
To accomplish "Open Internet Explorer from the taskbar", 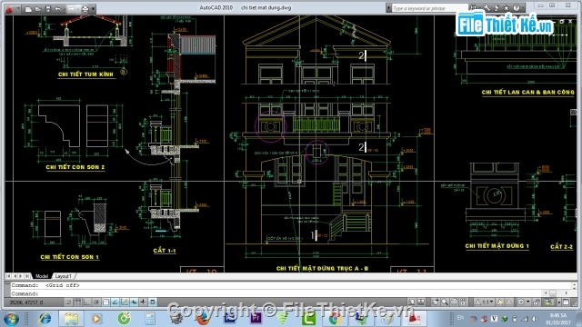I will point(45,319).
